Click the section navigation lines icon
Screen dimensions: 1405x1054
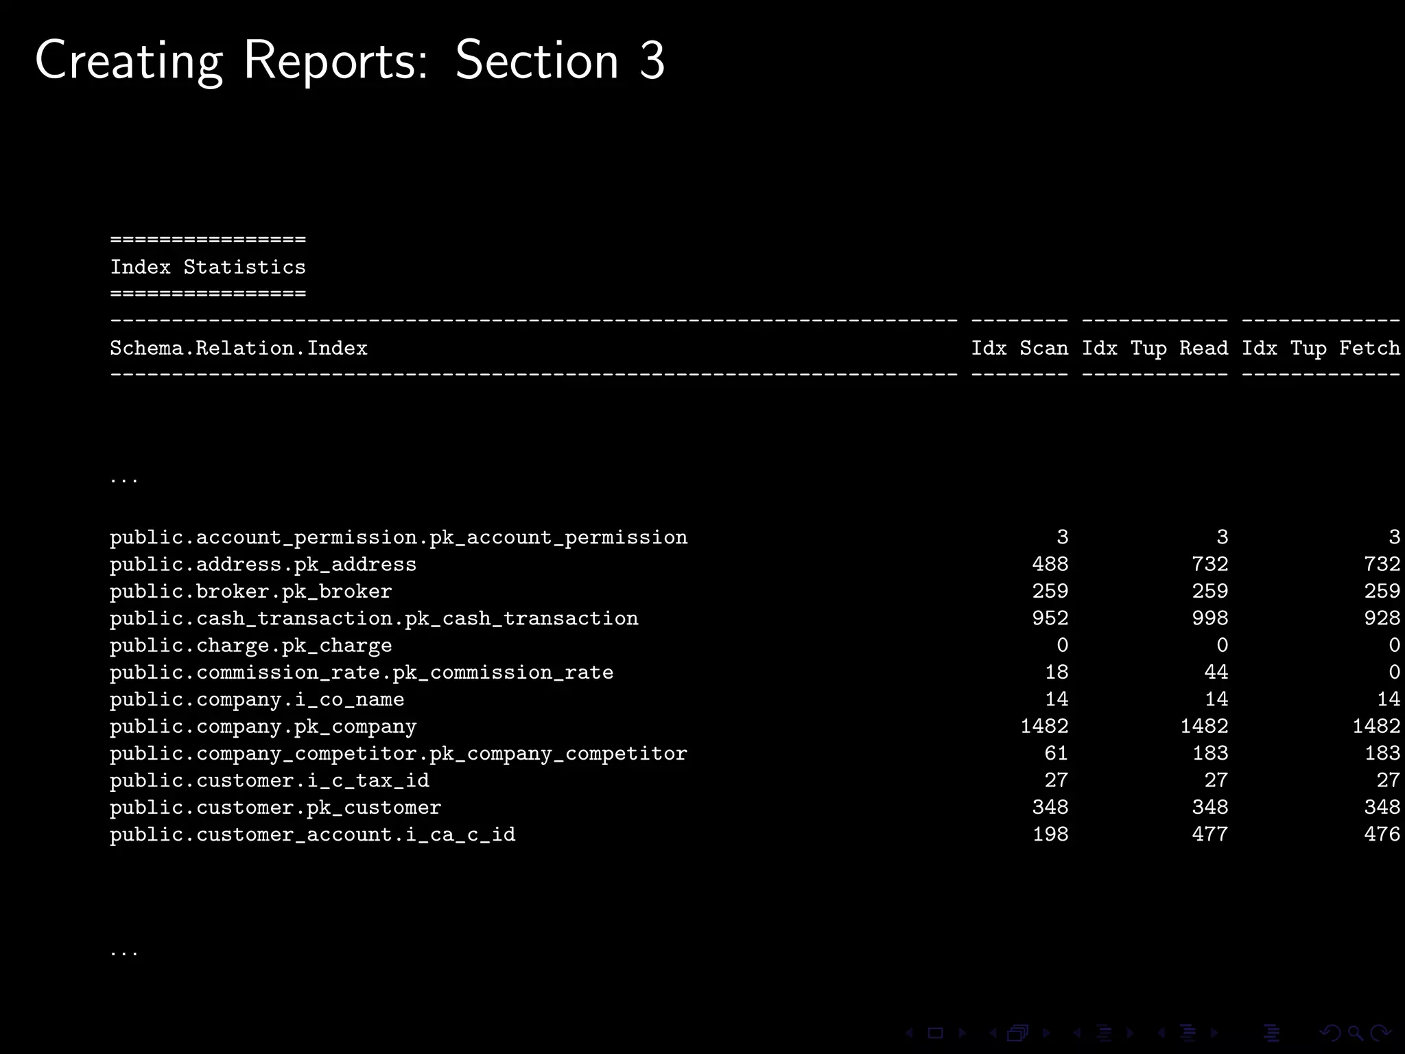[1188, 1033]
